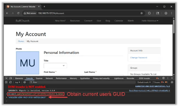Click the page vertical scrollbar thumb

(x=174, y=26)
